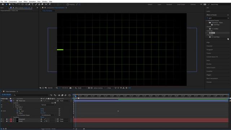
Task: Open the File menu
Action: click(2, 1)
